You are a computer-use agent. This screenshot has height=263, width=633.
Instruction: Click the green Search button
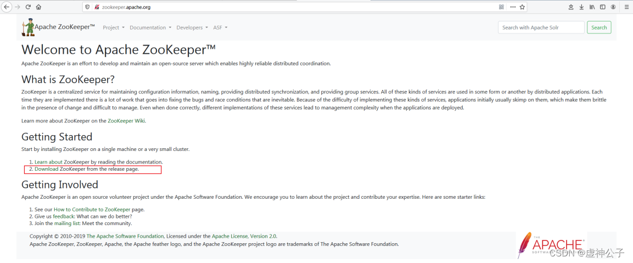click(599, 27)
